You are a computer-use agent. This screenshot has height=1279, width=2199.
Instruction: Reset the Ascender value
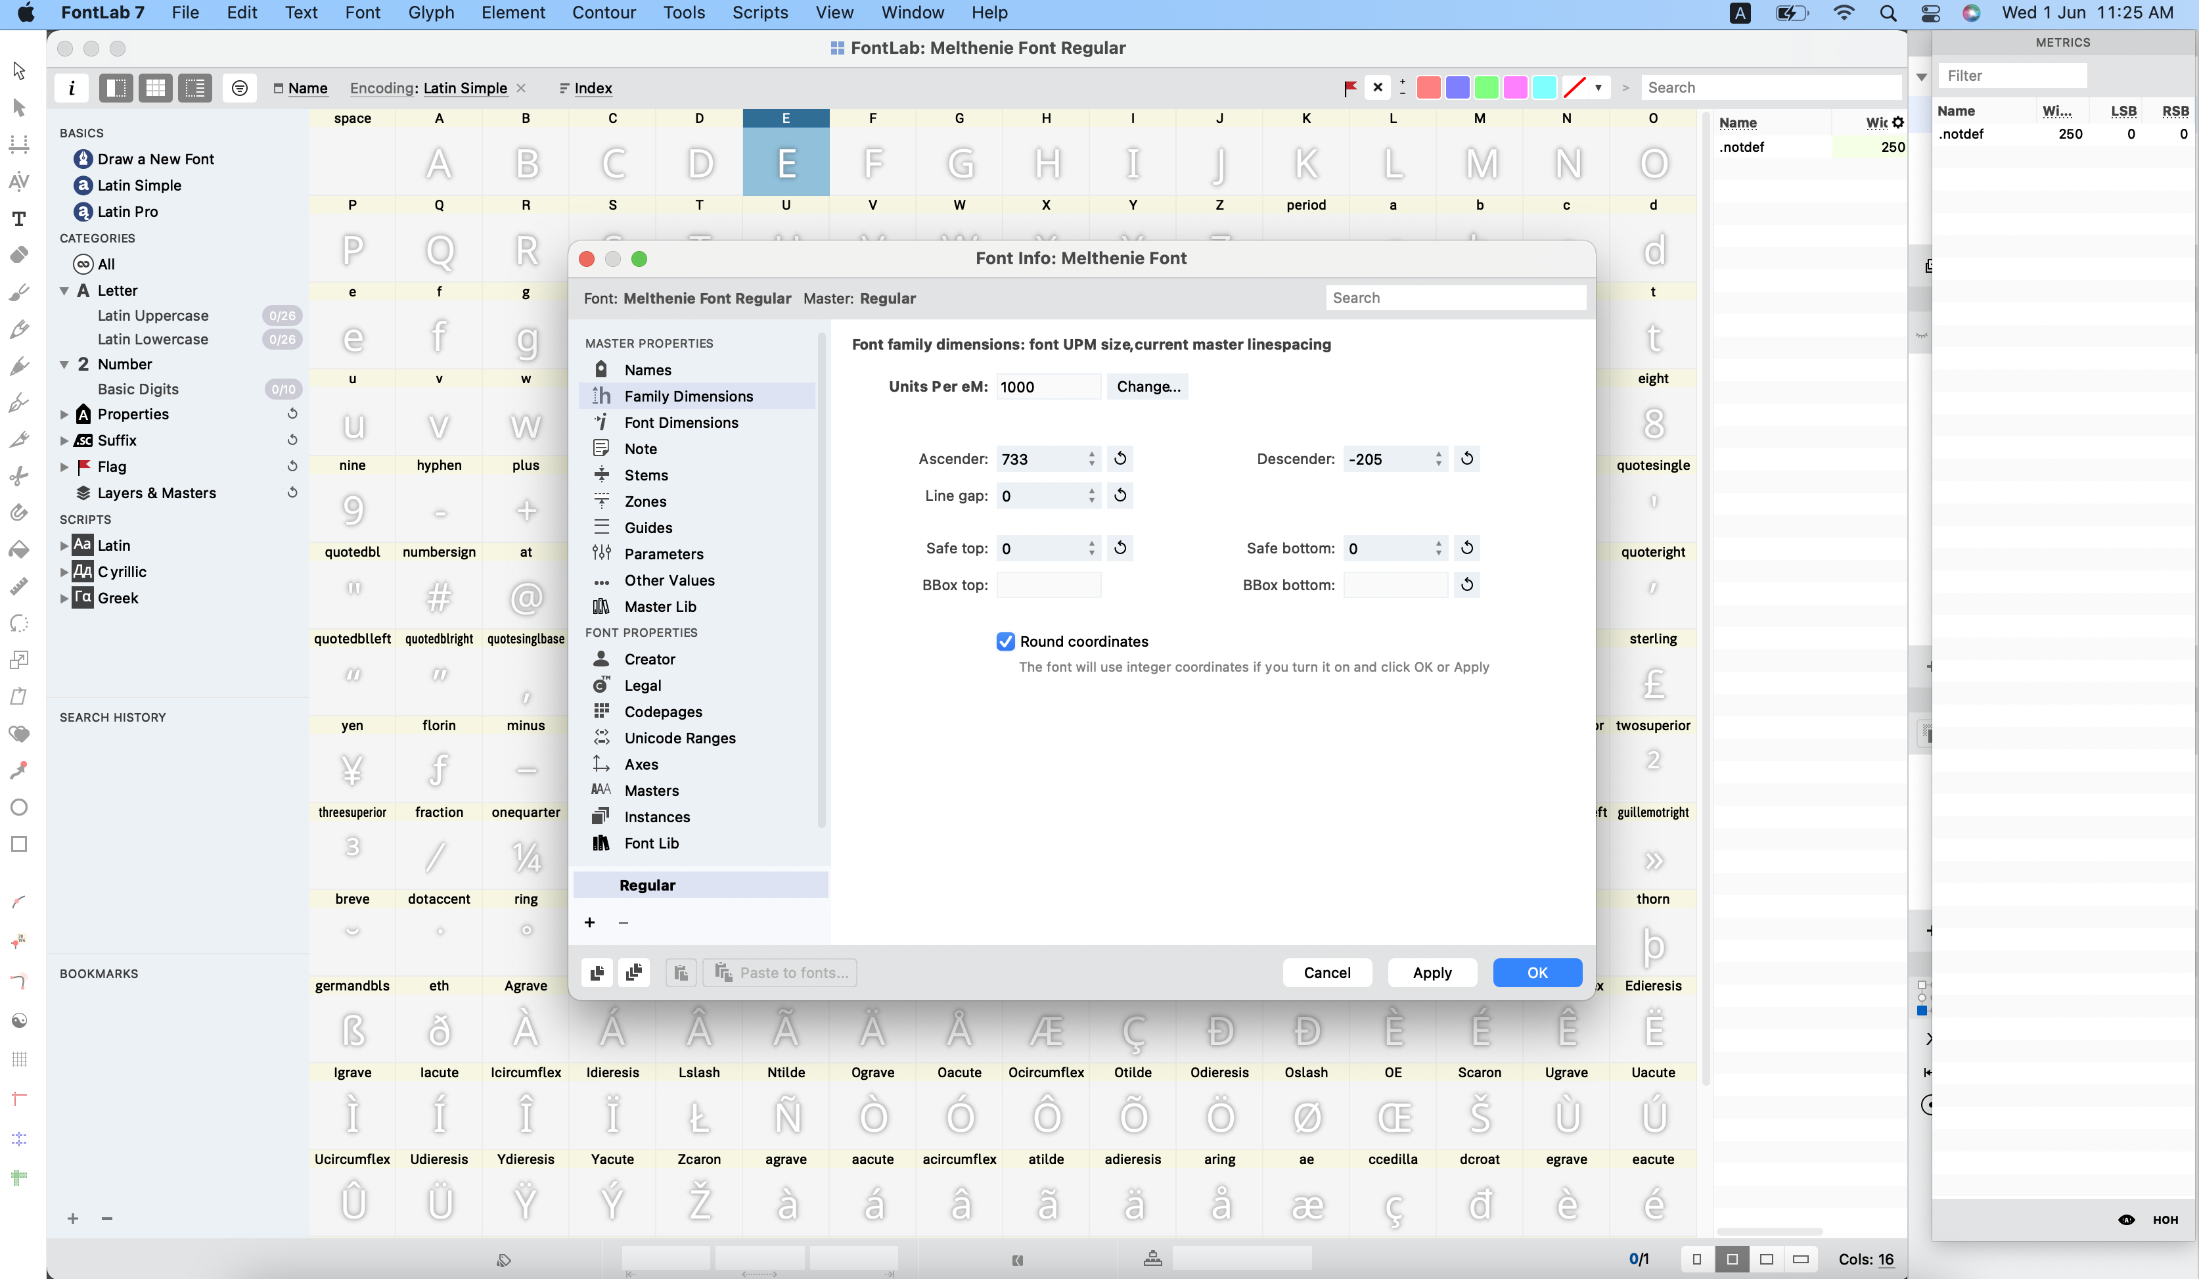click(1120, 458)
